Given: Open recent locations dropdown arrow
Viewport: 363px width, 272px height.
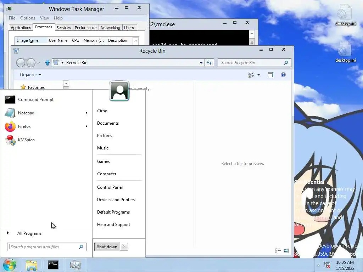Looking at the screenshot, I should coord(38,63).
